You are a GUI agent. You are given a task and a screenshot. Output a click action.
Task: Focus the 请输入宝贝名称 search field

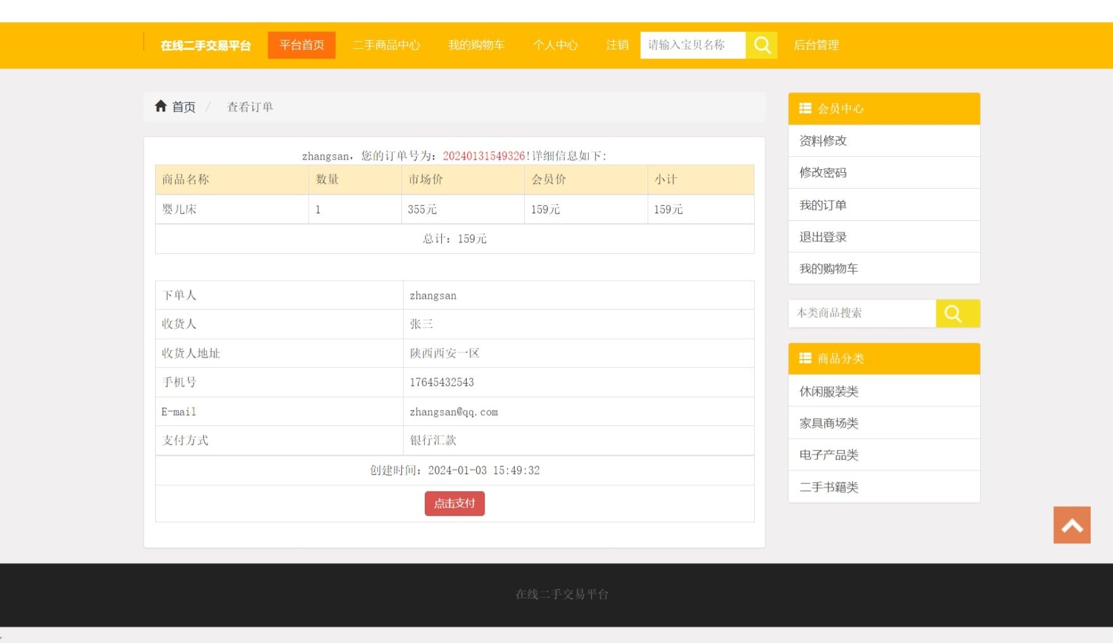pos(693,45)
